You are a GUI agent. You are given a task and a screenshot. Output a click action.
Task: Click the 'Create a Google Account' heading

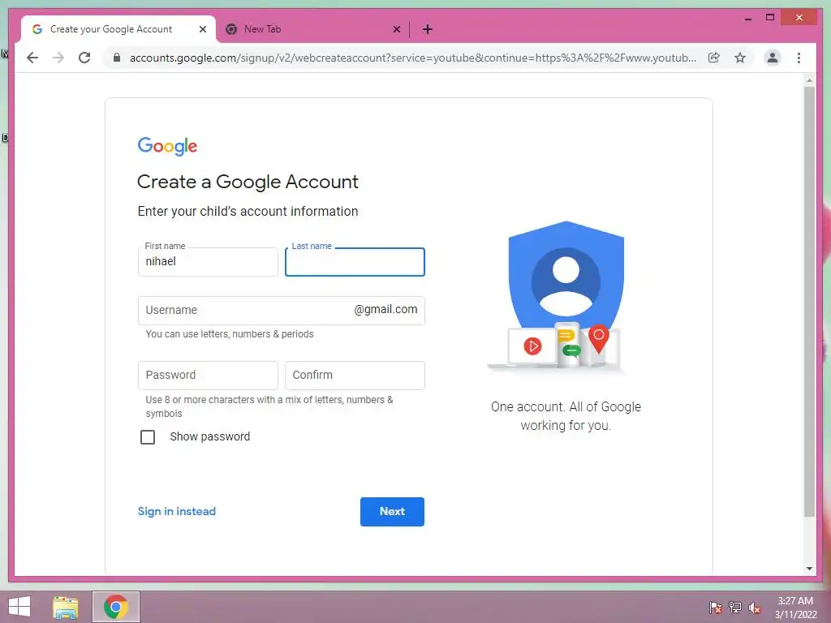(x=248, y=182)
